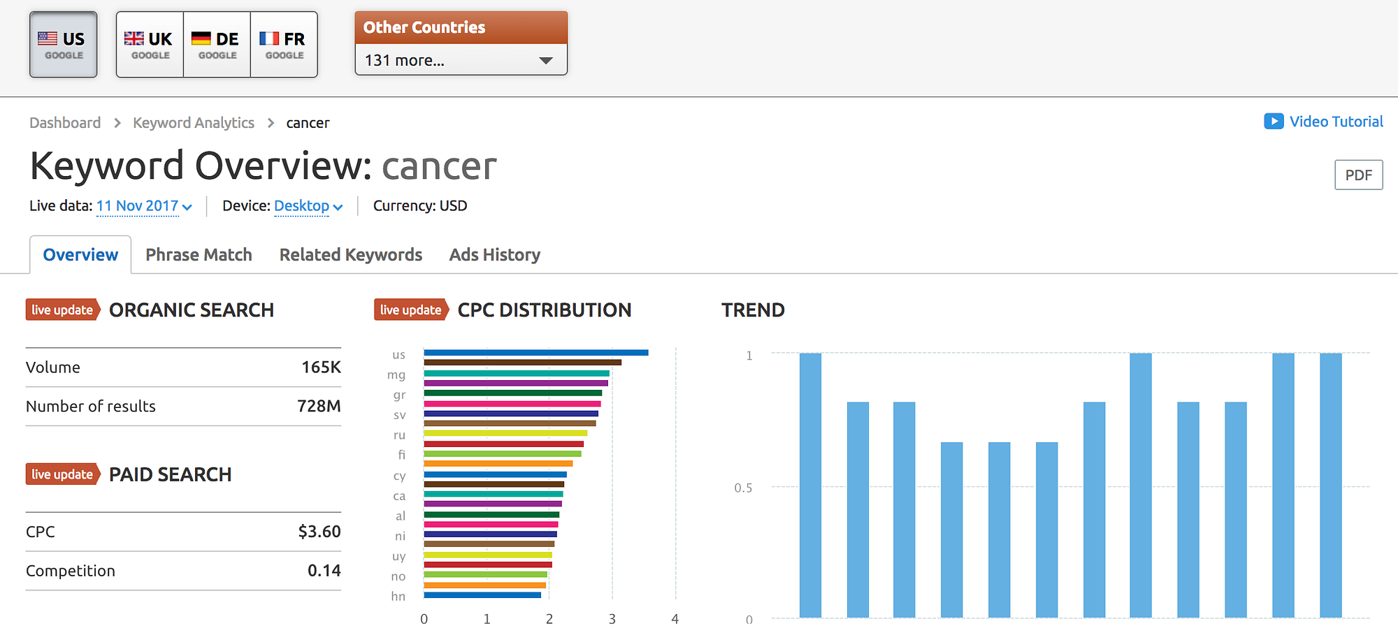Open the Device Desktop dropdown

click(308, 206)
